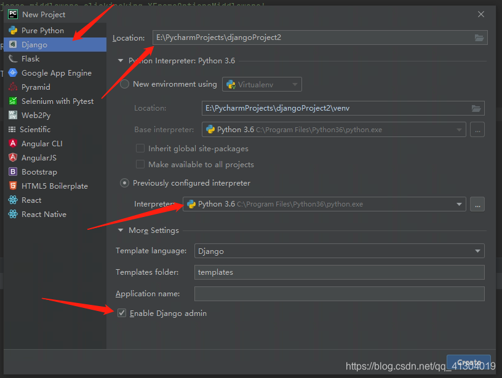The width and height of the screenshot is (502, 378).
Task: Collapse More Settings section triangle
Action: pyautogui.click(x=121, y=230)
